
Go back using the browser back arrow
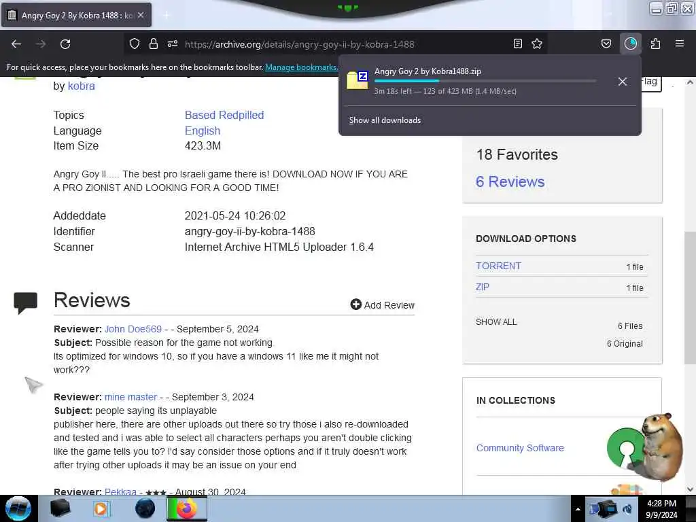16,44
